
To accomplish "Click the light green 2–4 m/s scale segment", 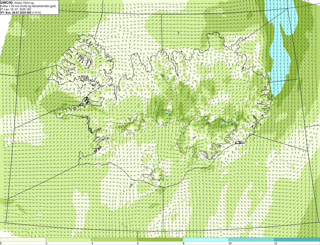I will (x=69, y=239).
